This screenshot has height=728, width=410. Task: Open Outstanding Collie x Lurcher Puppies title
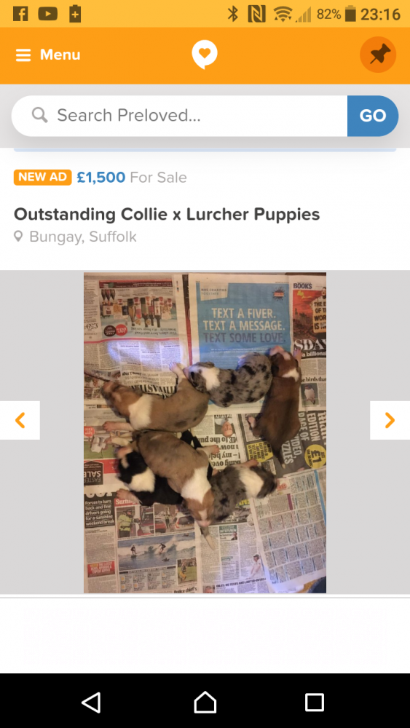click(167, 214)
